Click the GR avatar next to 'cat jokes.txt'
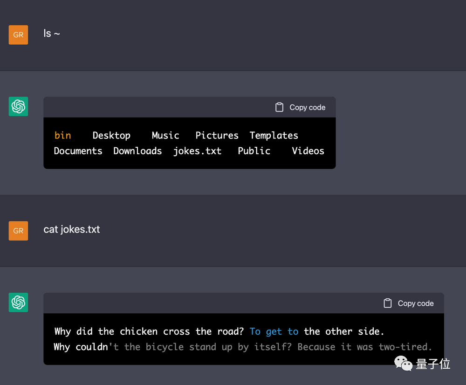Image resolution: width=466 pixels, height=385 pixels. (x=18, y=231)
